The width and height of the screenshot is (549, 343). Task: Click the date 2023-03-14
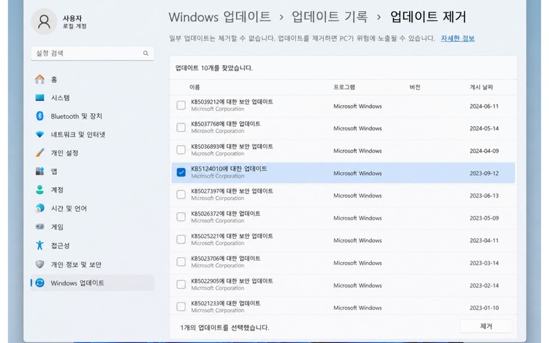click(x=484, y=263)
